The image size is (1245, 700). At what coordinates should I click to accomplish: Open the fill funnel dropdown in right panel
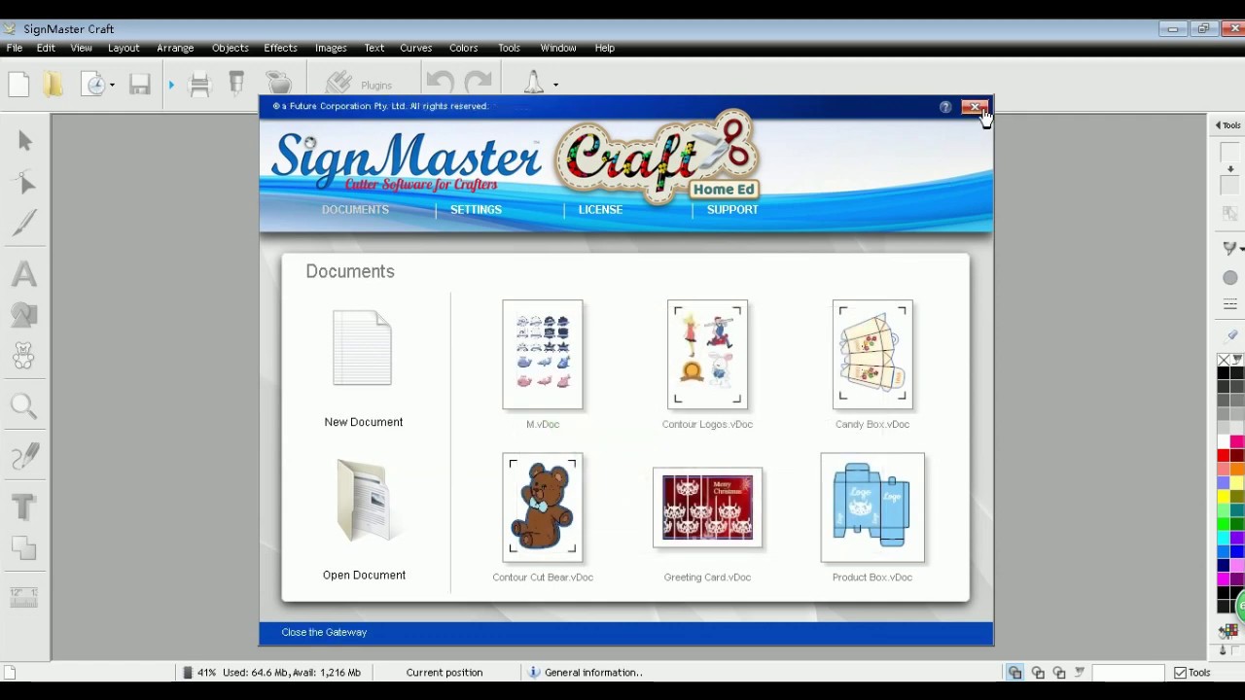coord(1232,248)
